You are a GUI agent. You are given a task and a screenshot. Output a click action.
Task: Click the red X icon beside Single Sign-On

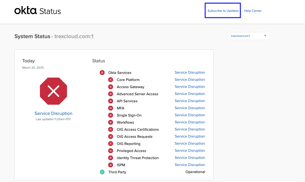click(x=111, y=115)
